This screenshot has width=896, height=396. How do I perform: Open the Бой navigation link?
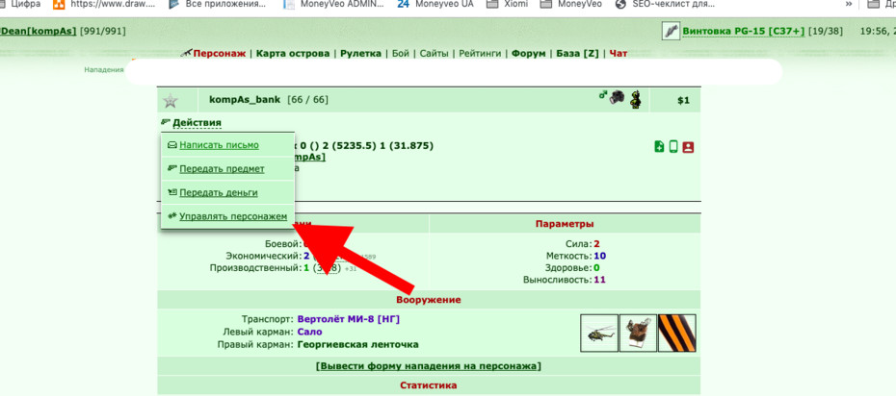[x=401, y=54]
